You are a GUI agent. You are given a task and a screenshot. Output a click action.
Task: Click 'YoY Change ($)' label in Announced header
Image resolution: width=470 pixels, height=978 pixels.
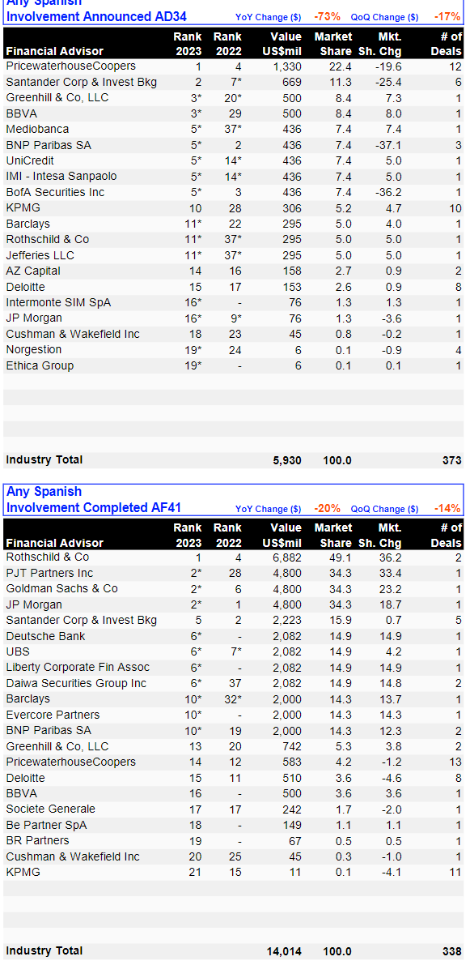point(269,17)
